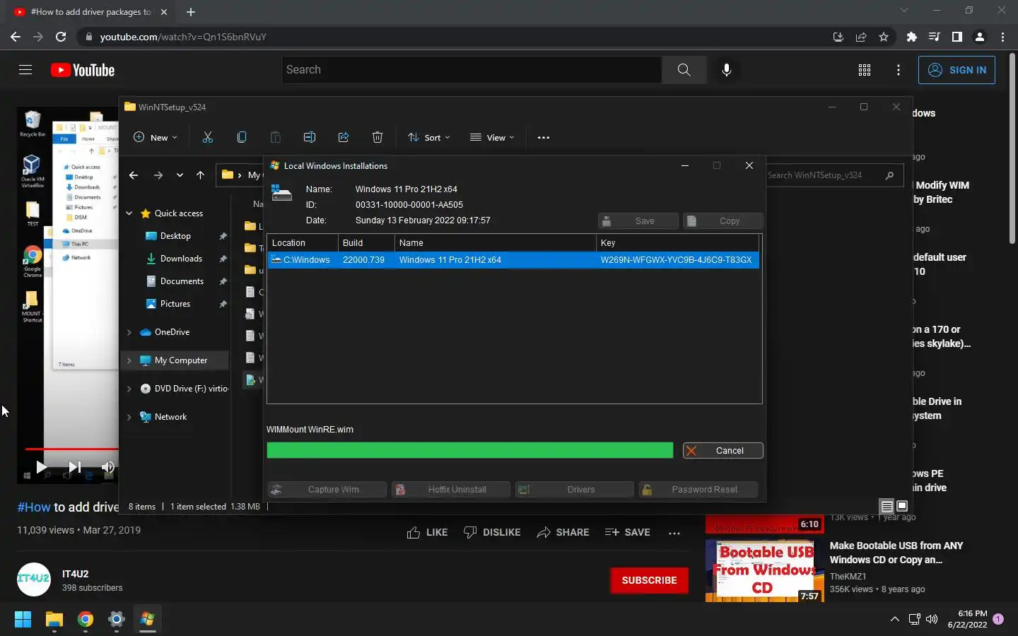Reload the browser page

click(61, 37)
